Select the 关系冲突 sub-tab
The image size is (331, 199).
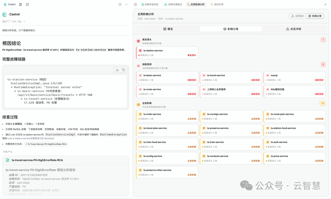tap(294, 29)
